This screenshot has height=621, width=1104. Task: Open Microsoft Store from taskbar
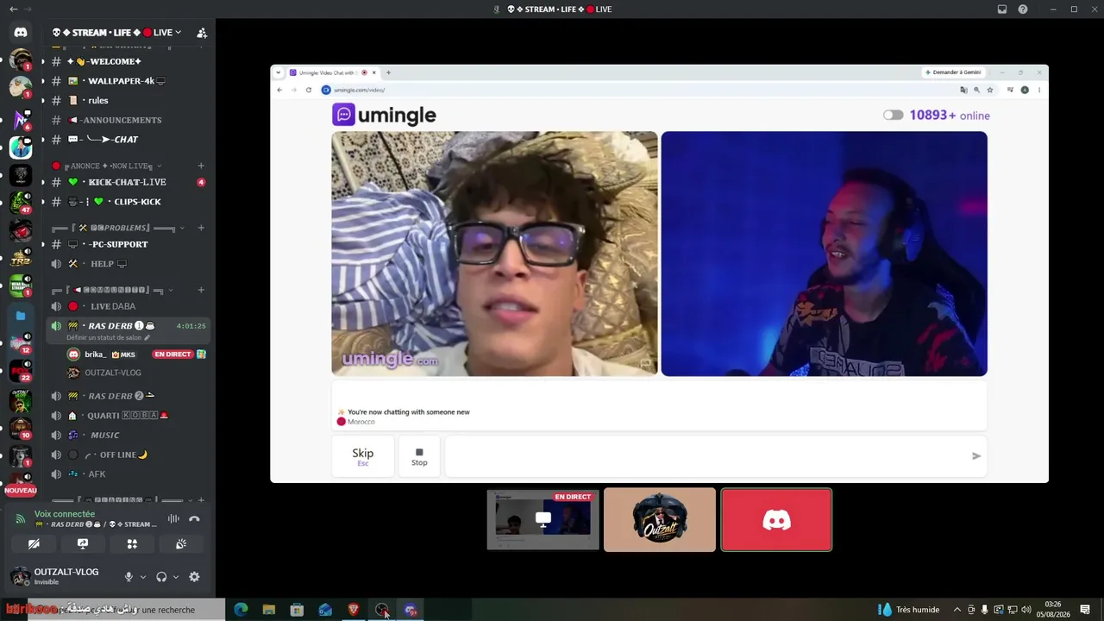click(297, 610)
